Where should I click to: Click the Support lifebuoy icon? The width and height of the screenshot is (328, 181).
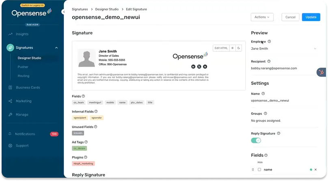pyautogui.click(x=10, y=146)
